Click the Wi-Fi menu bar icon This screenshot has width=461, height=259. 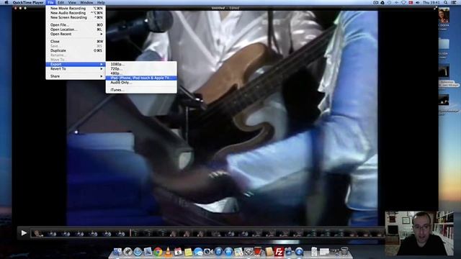[403, 2]
